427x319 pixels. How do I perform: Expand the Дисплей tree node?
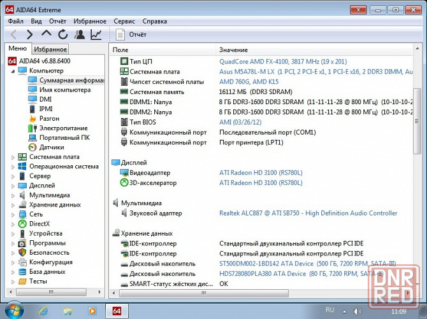click(13, 186)
